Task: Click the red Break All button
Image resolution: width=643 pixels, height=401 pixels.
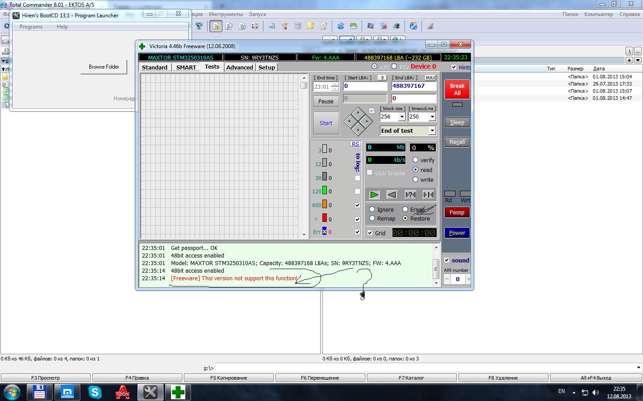Action: (457, 89)
